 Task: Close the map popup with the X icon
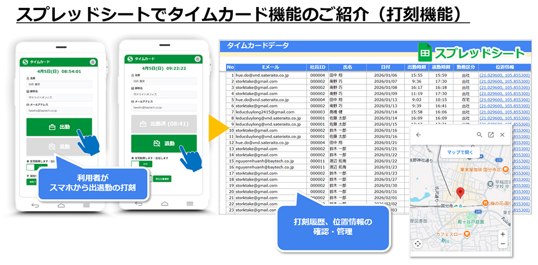(502, 135)
